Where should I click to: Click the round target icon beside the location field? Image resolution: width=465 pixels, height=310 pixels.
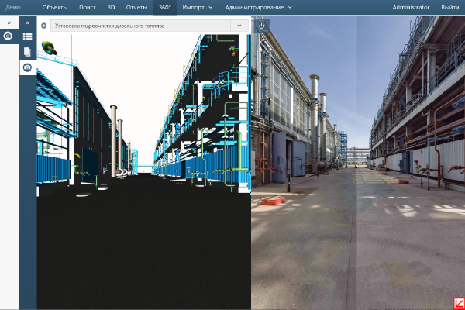pos(43,26)
